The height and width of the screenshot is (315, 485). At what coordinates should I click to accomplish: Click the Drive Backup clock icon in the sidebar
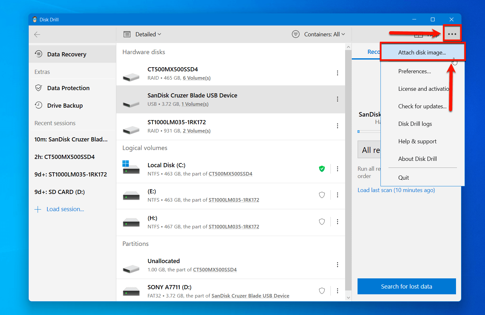pyautogui.click(x=39, y=105)
